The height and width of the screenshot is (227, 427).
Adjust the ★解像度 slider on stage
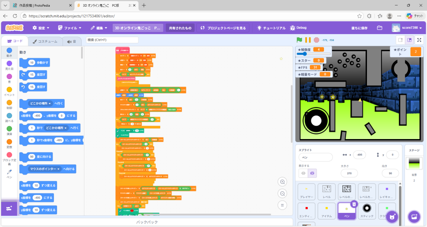pyautogui.click(x=305, y=54)
